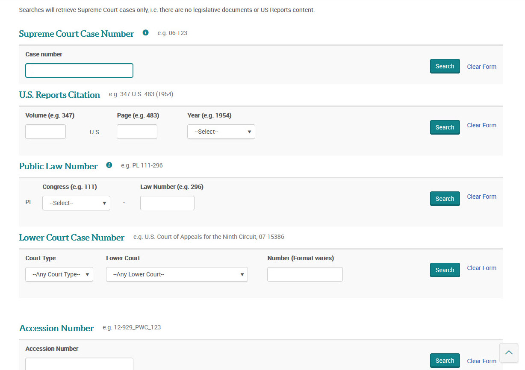
Task: Click Search under Accession Number
Action: pyautogui.click(x=445, y=360)
